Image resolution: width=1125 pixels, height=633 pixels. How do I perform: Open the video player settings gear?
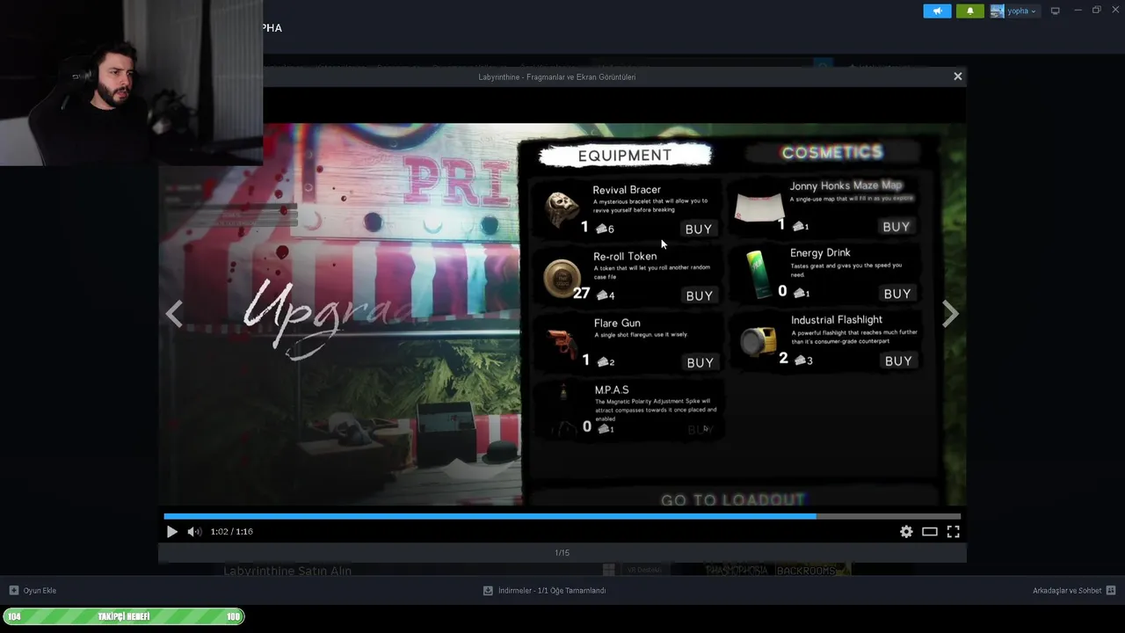pyautogui.click(x=906, y=532)
